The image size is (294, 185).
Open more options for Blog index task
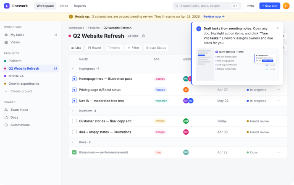(278, 152)
